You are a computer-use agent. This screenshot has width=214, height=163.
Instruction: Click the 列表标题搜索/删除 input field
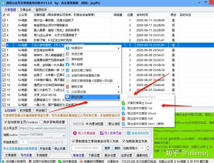pyautogui.click(x=87, y=148)
